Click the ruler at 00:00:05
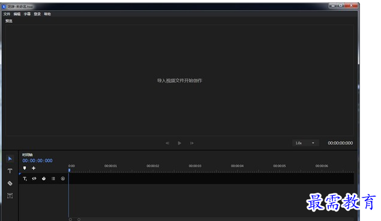This screenshot has width=381, height=221. (279, 166)
